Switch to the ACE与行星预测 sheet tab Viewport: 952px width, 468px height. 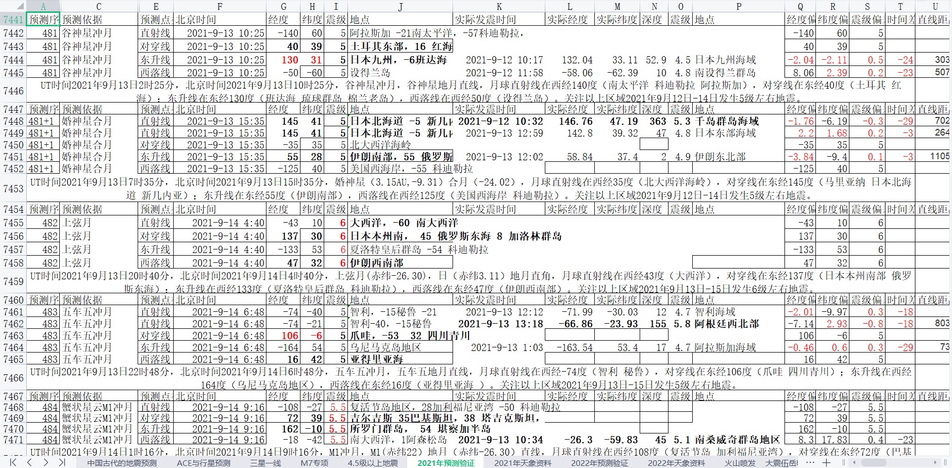click(204, 463)
